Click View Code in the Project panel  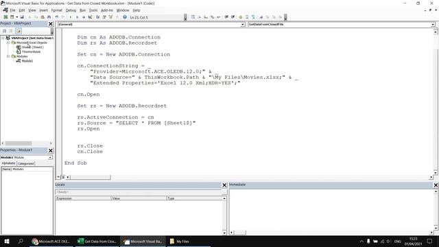tap(5, 31)
